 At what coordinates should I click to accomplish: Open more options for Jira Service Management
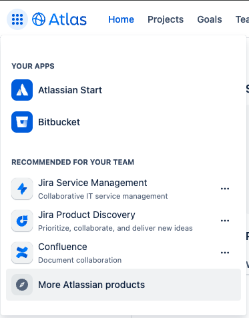225,189
